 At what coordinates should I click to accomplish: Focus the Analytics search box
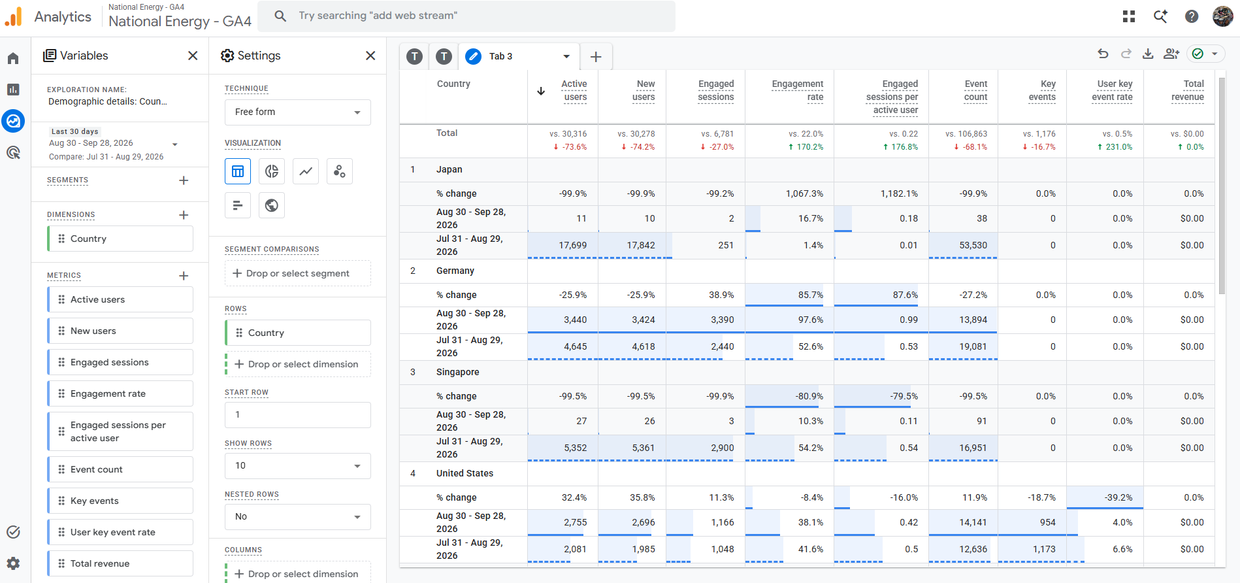pyautogui.click(x=466, y=16)
